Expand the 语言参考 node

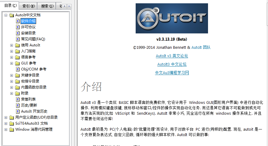11,57
